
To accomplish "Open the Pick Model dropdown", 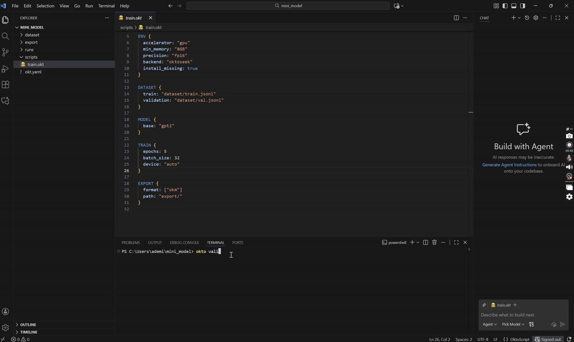I will (512, 324).
